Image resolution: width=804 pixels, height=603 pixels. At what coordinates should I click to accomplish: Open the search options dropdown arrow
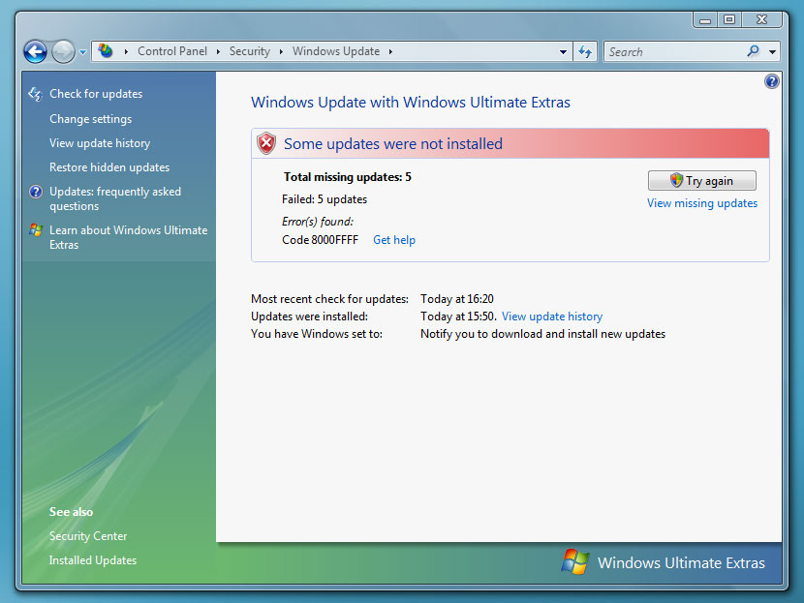[x=772, y=52]
